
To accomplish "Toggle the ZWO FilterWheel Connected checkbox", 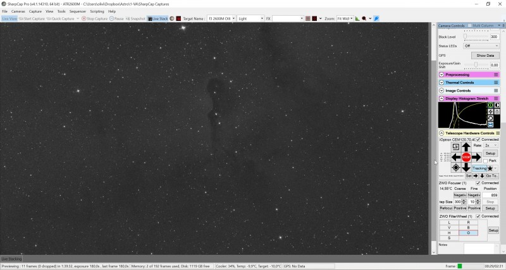I will tap(478, 216).
